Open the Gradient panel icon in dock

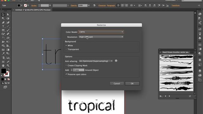coord(200,49)
